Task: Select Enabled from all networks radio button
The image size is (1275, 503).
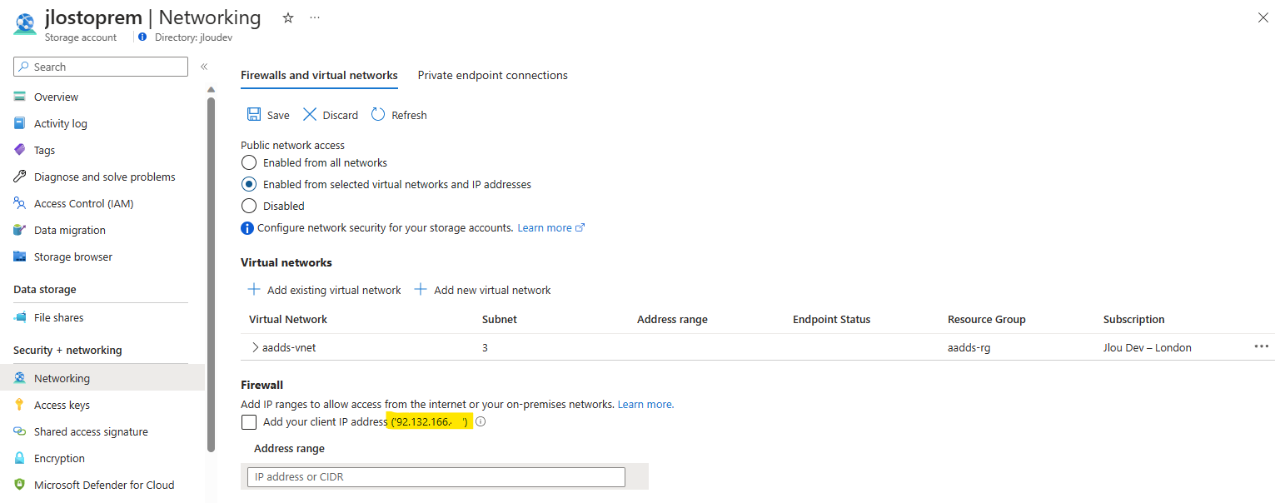Action: (248, 162)
